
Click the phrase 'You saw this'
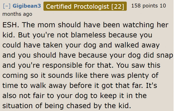(138, 65)
